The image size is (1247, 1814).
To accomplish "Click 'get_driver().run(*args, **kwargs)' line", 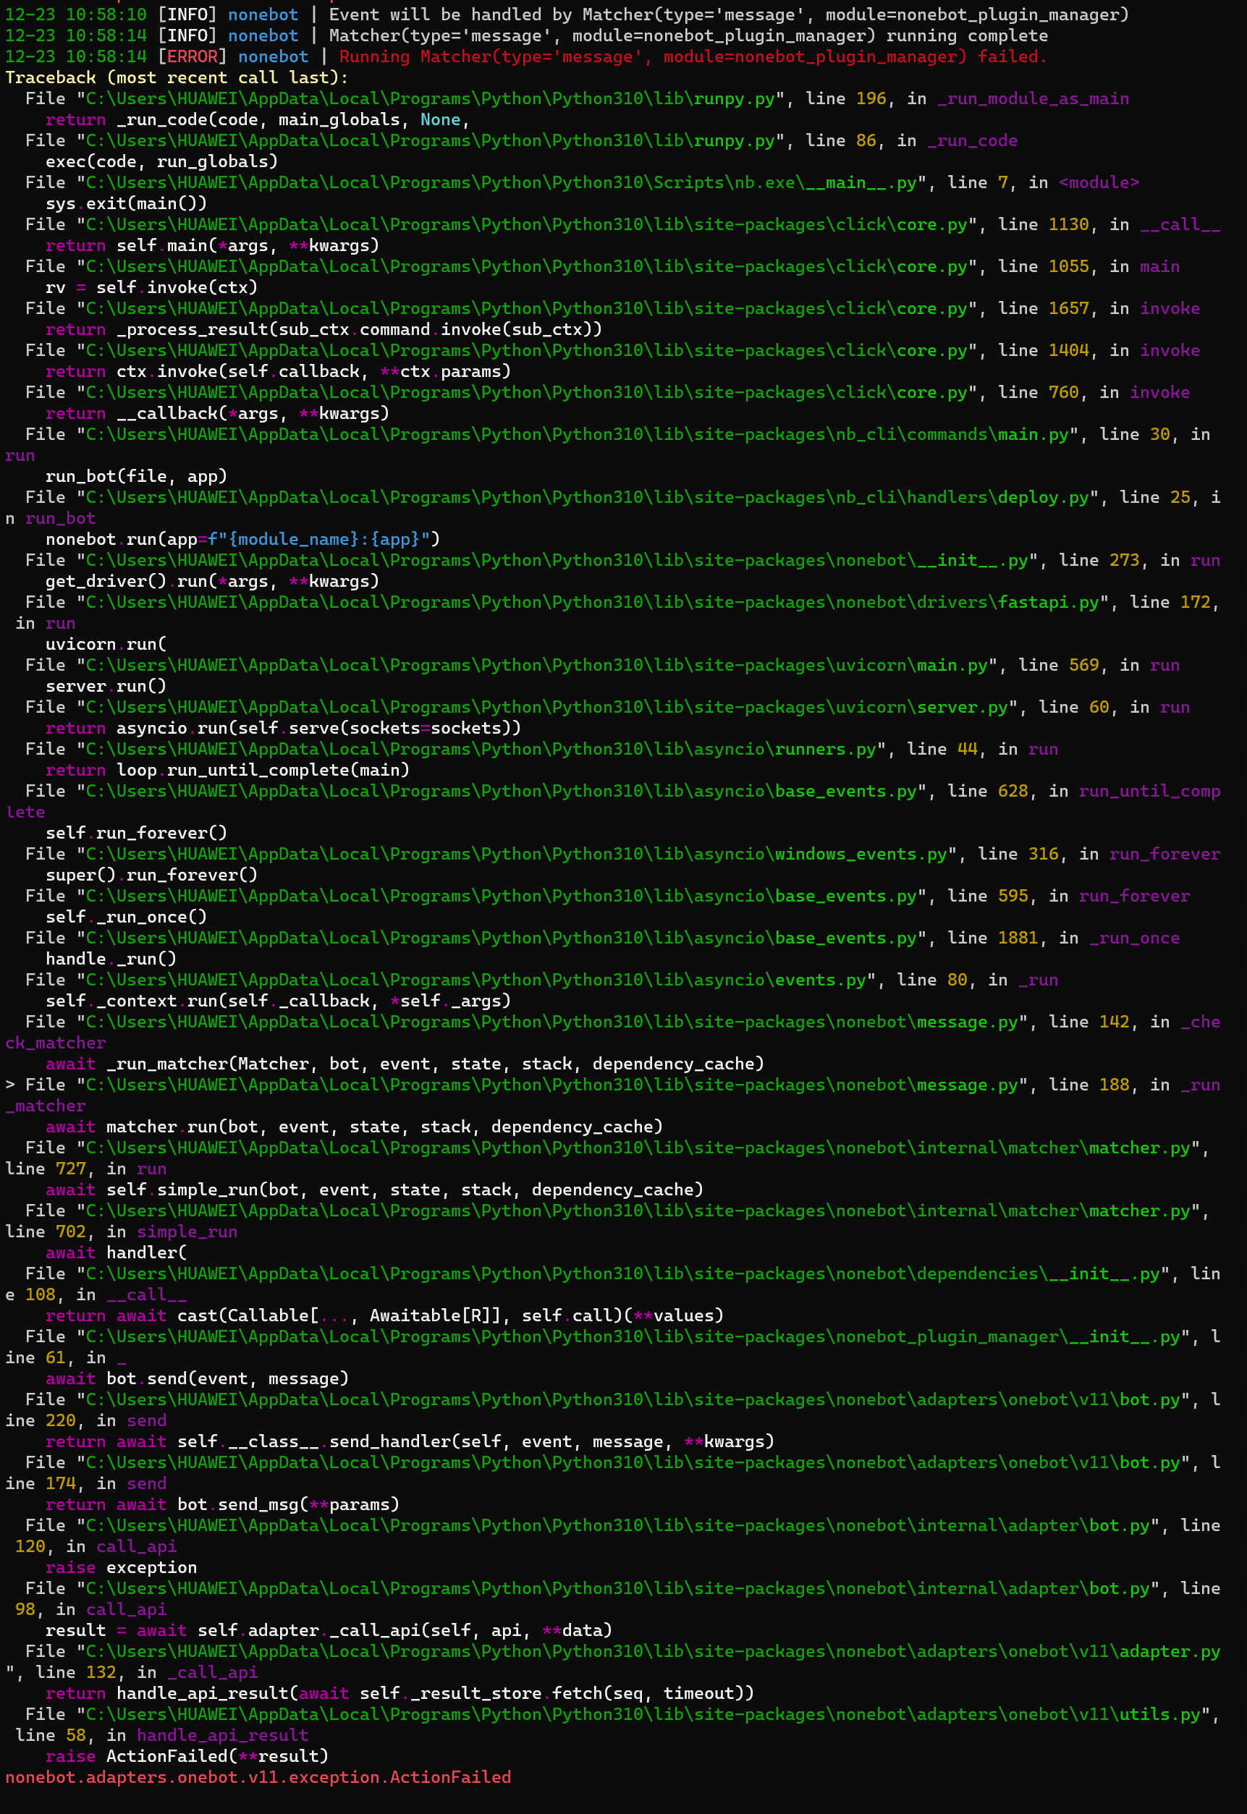I will pyautogui.click(x=213, y=581).
